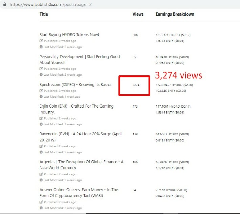Click clock icon under HYDRO Tokens post

(x=41, y=47)
